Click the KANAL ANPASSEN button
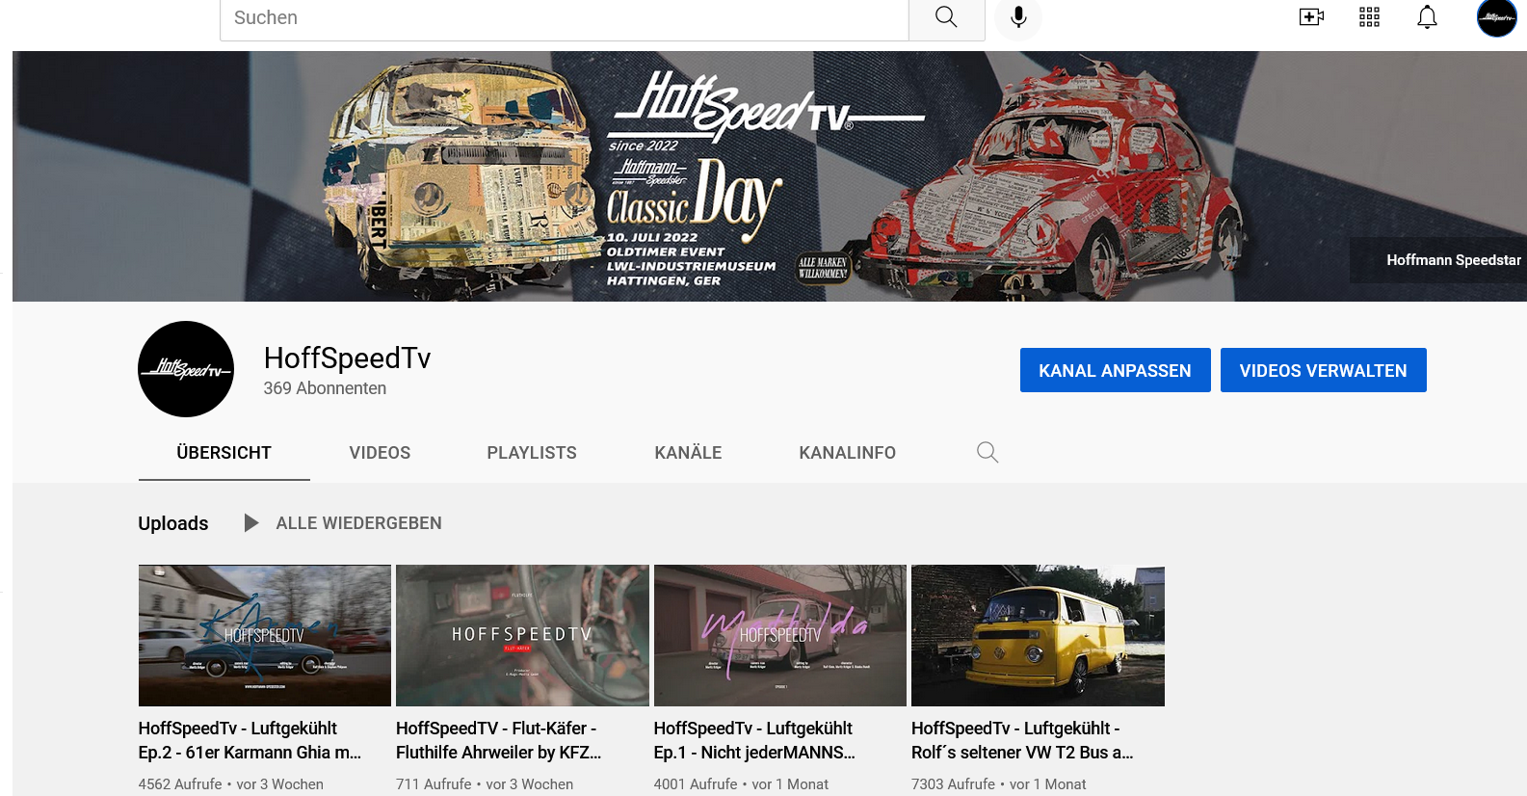This screenshot has width=1527, height=796. 1116,370
